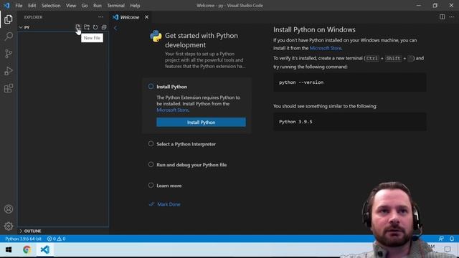Click 'Run and debug your Python file' title
This screenshot has height=258, width=459.
coord(191,165)
